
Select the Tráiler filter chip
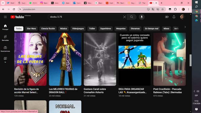click(92, 29)
